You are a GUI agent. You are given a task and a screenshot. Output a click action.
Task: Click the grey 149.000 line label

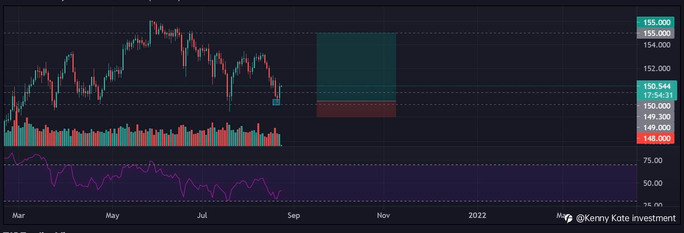[655, 128]
